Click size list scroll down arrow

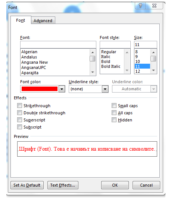click(153, 70)
